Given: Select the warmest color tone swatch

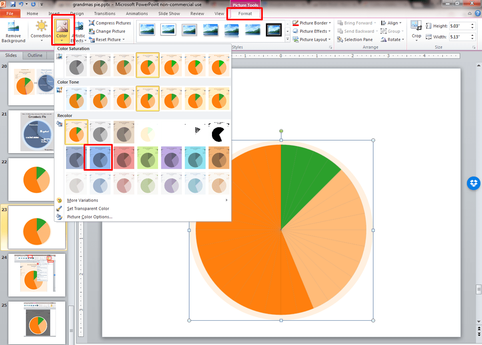Looking at the screenshot, I should pos(219,98).
